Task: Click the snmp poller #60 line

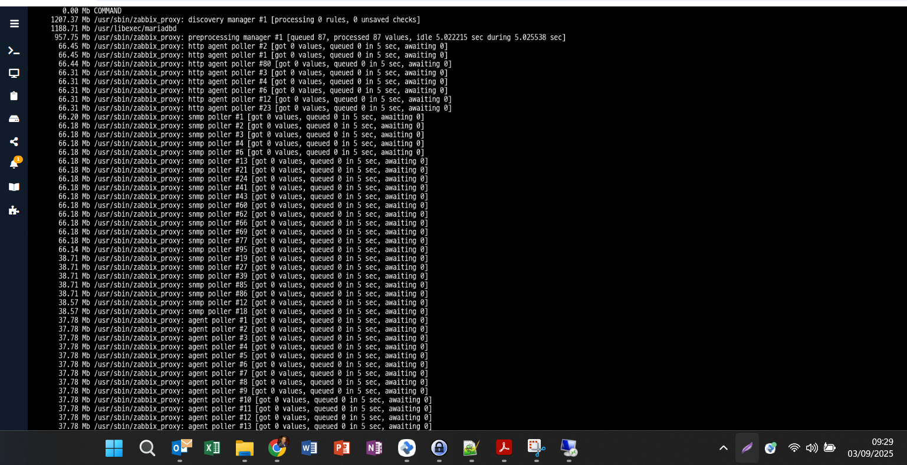Action: click(x=243, y=205)
